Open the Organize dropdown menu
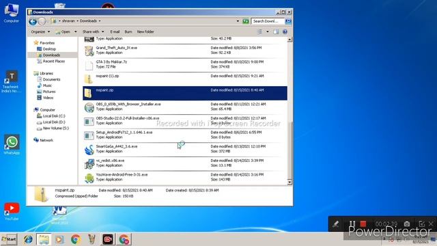This screenshot has height=246, width=437. (x=40, y=32)
